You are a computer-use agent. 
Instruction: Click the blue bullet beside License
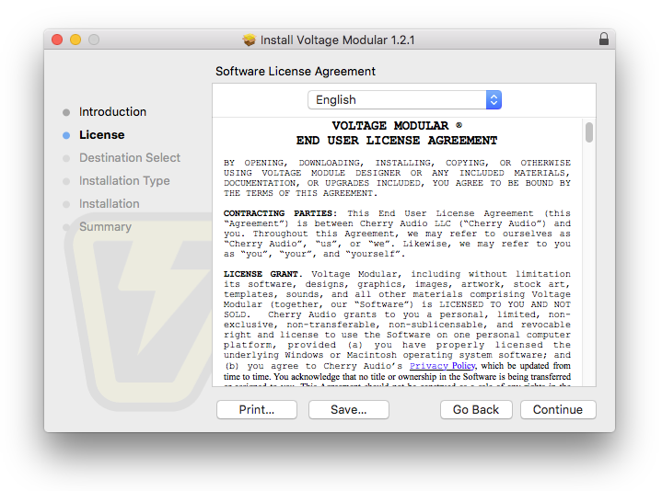click(66, 135)
